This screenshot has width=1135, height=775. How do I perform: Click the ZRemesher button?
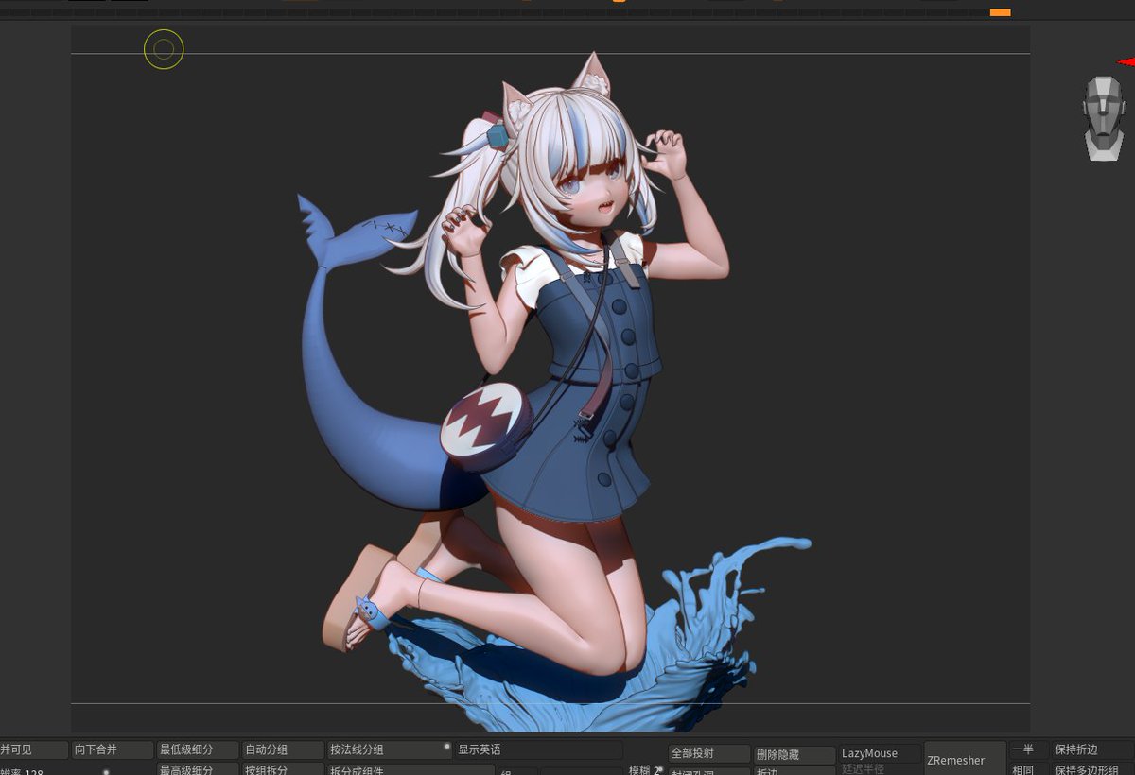[x=965, y=759]
